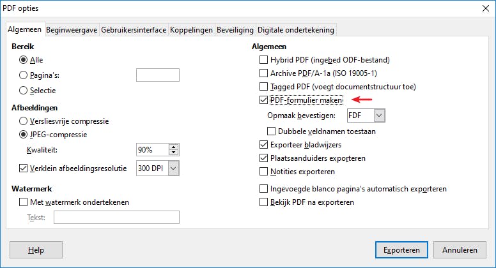This screenshot has height=268, width=496.
Task: Open Help for PDF options
Action: tap(36, 250)
